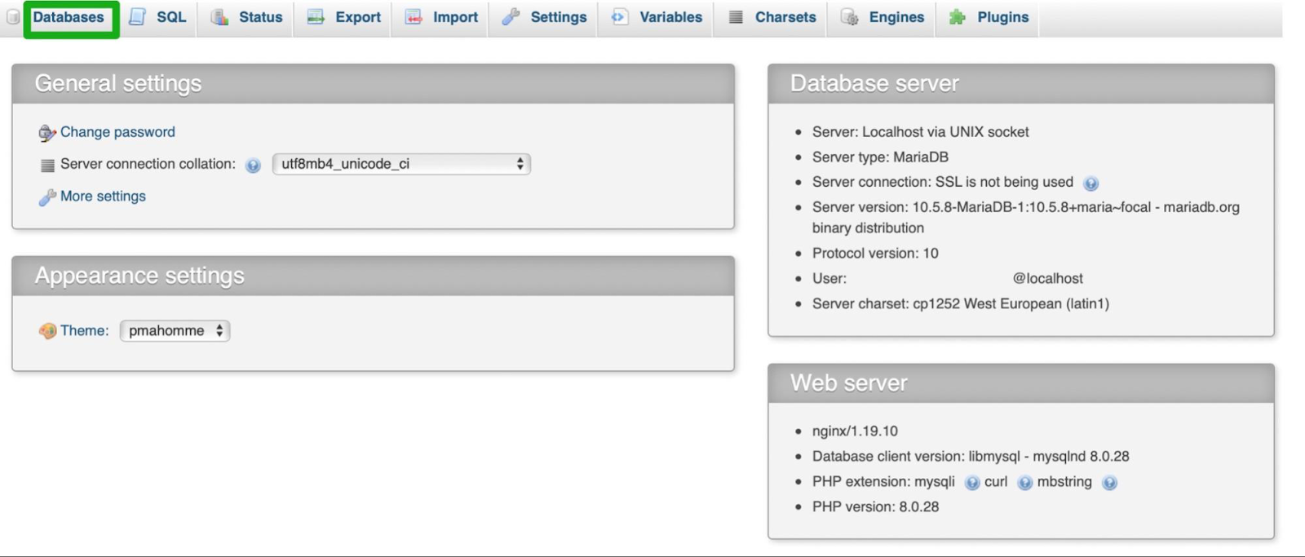Click 'Protocol version: 10' text
This screenshot has height=557, width=1305.
click(875, 254)
